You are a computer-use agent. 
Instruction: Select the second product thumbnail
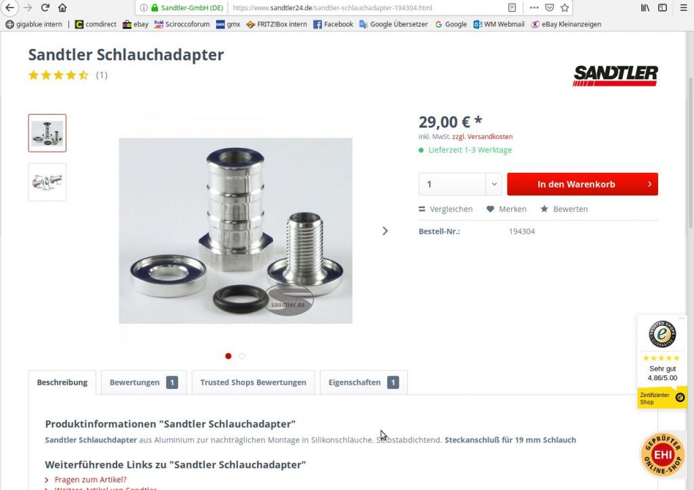(47, 182)
